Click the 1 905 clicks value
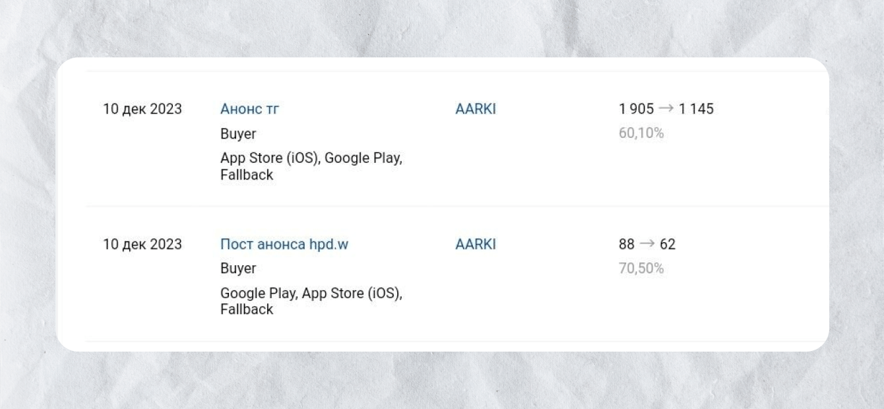884x409 pixels. (636, 110)
